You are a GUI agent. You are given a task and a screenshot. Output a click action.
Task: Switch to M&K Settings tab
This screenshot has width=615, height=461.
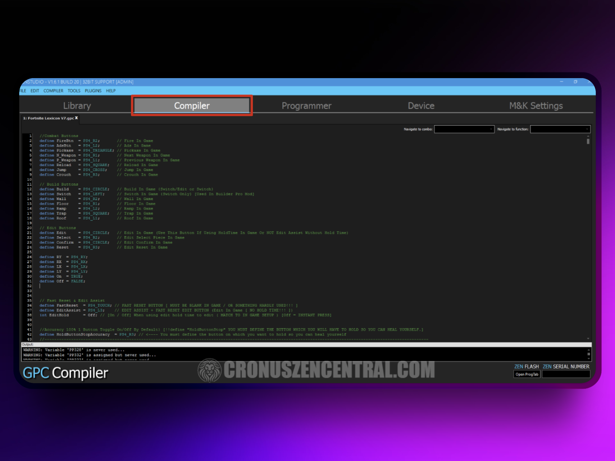tap(536, 106)
